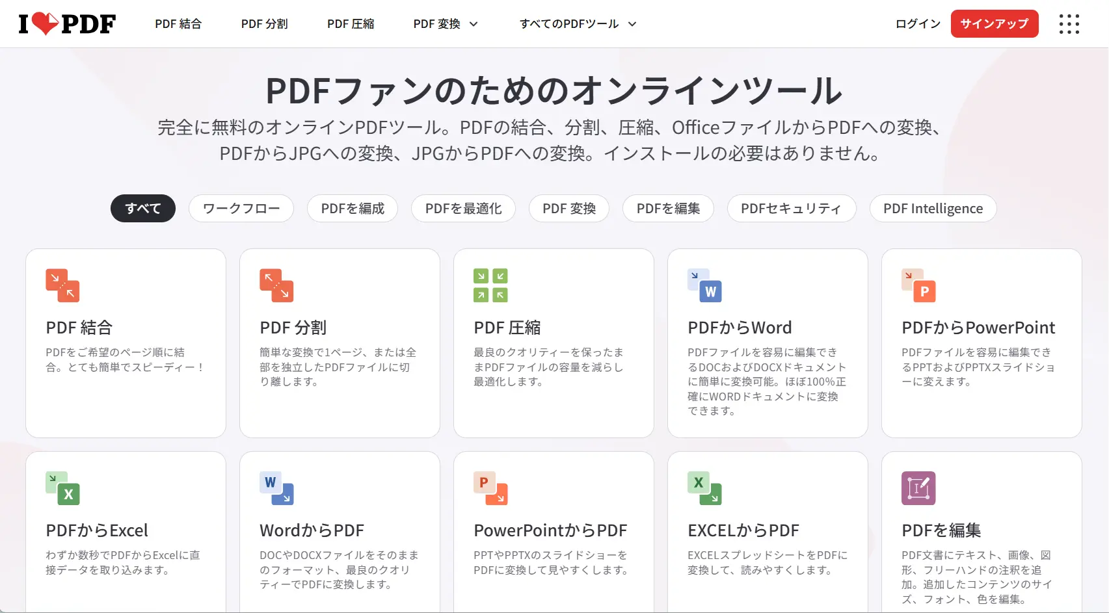Open the WordからPDF card title
1109x613 pixels.
click(x=312, y=530)
